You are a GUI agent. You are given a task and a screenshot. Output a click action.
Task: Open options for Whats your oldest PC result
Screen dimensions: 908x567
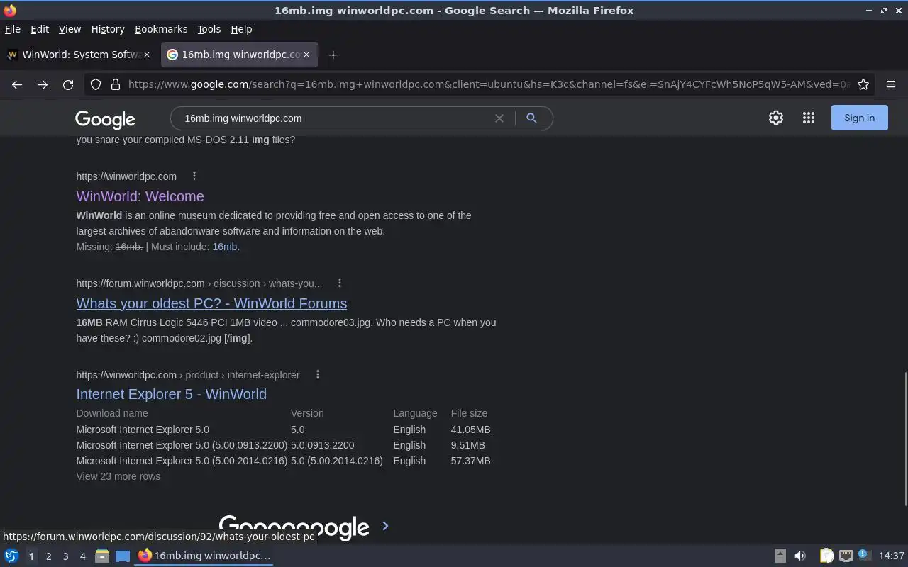tap(340, 283)
